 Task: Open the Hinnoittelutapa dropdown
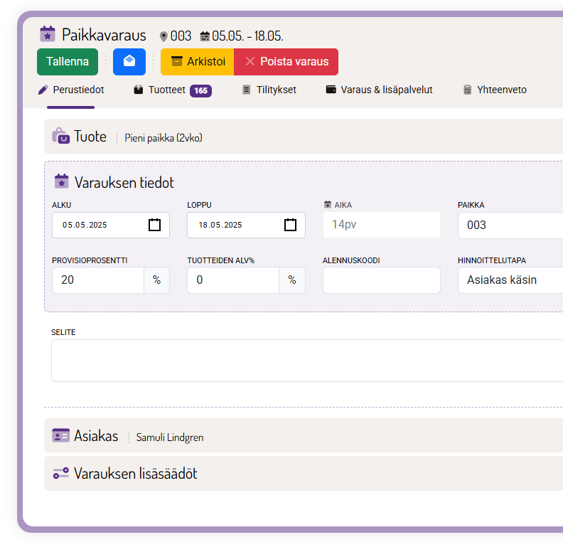point(510,280)
